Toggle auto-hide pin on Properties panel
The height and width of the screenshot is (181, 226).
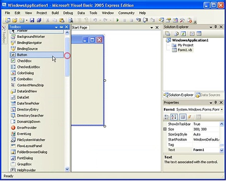pyautogui.click(x=216, y=103)
